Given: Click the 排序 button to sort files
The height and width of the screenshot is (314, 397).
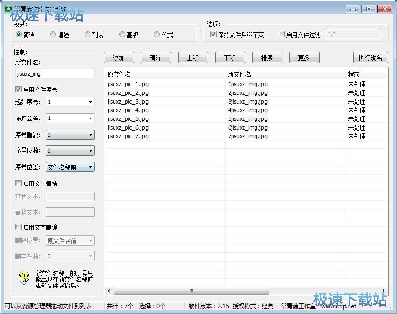Looking at the screenshot, I should 267,57.
